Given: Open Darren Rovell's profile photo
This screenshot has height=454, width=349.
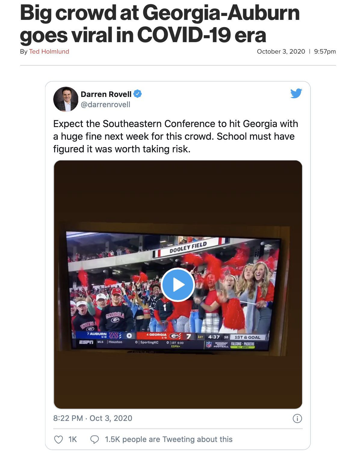Looking at the screenshot, I should click(x=66, y=99).
